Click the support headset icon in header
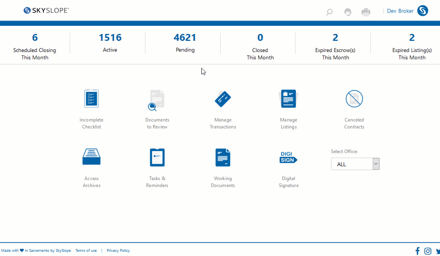The width and height of the screenshot is (440, 256). (x=348, y=12)
